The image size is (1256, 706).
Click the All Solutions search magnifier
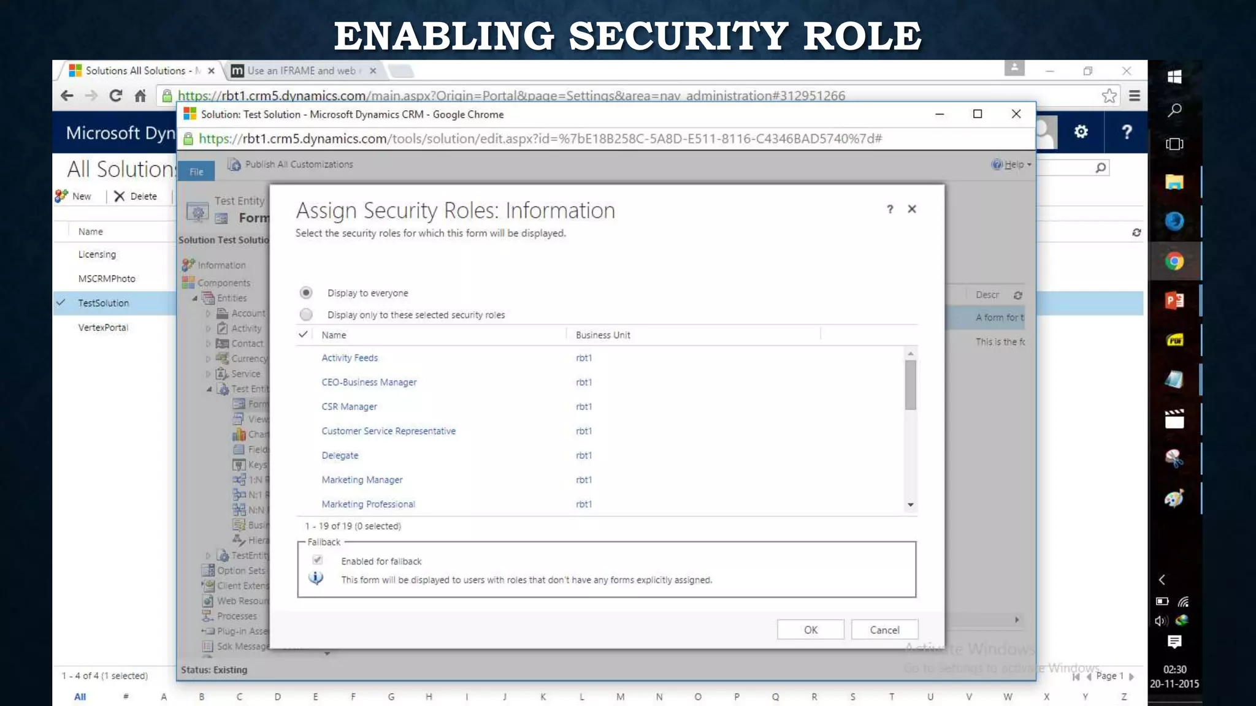coord(1101,168)
